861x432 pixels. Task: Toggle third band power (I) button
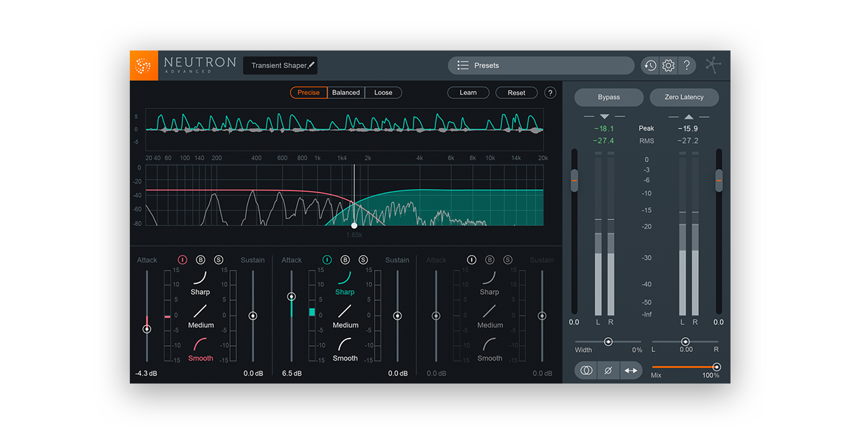(x=472, y=260)
